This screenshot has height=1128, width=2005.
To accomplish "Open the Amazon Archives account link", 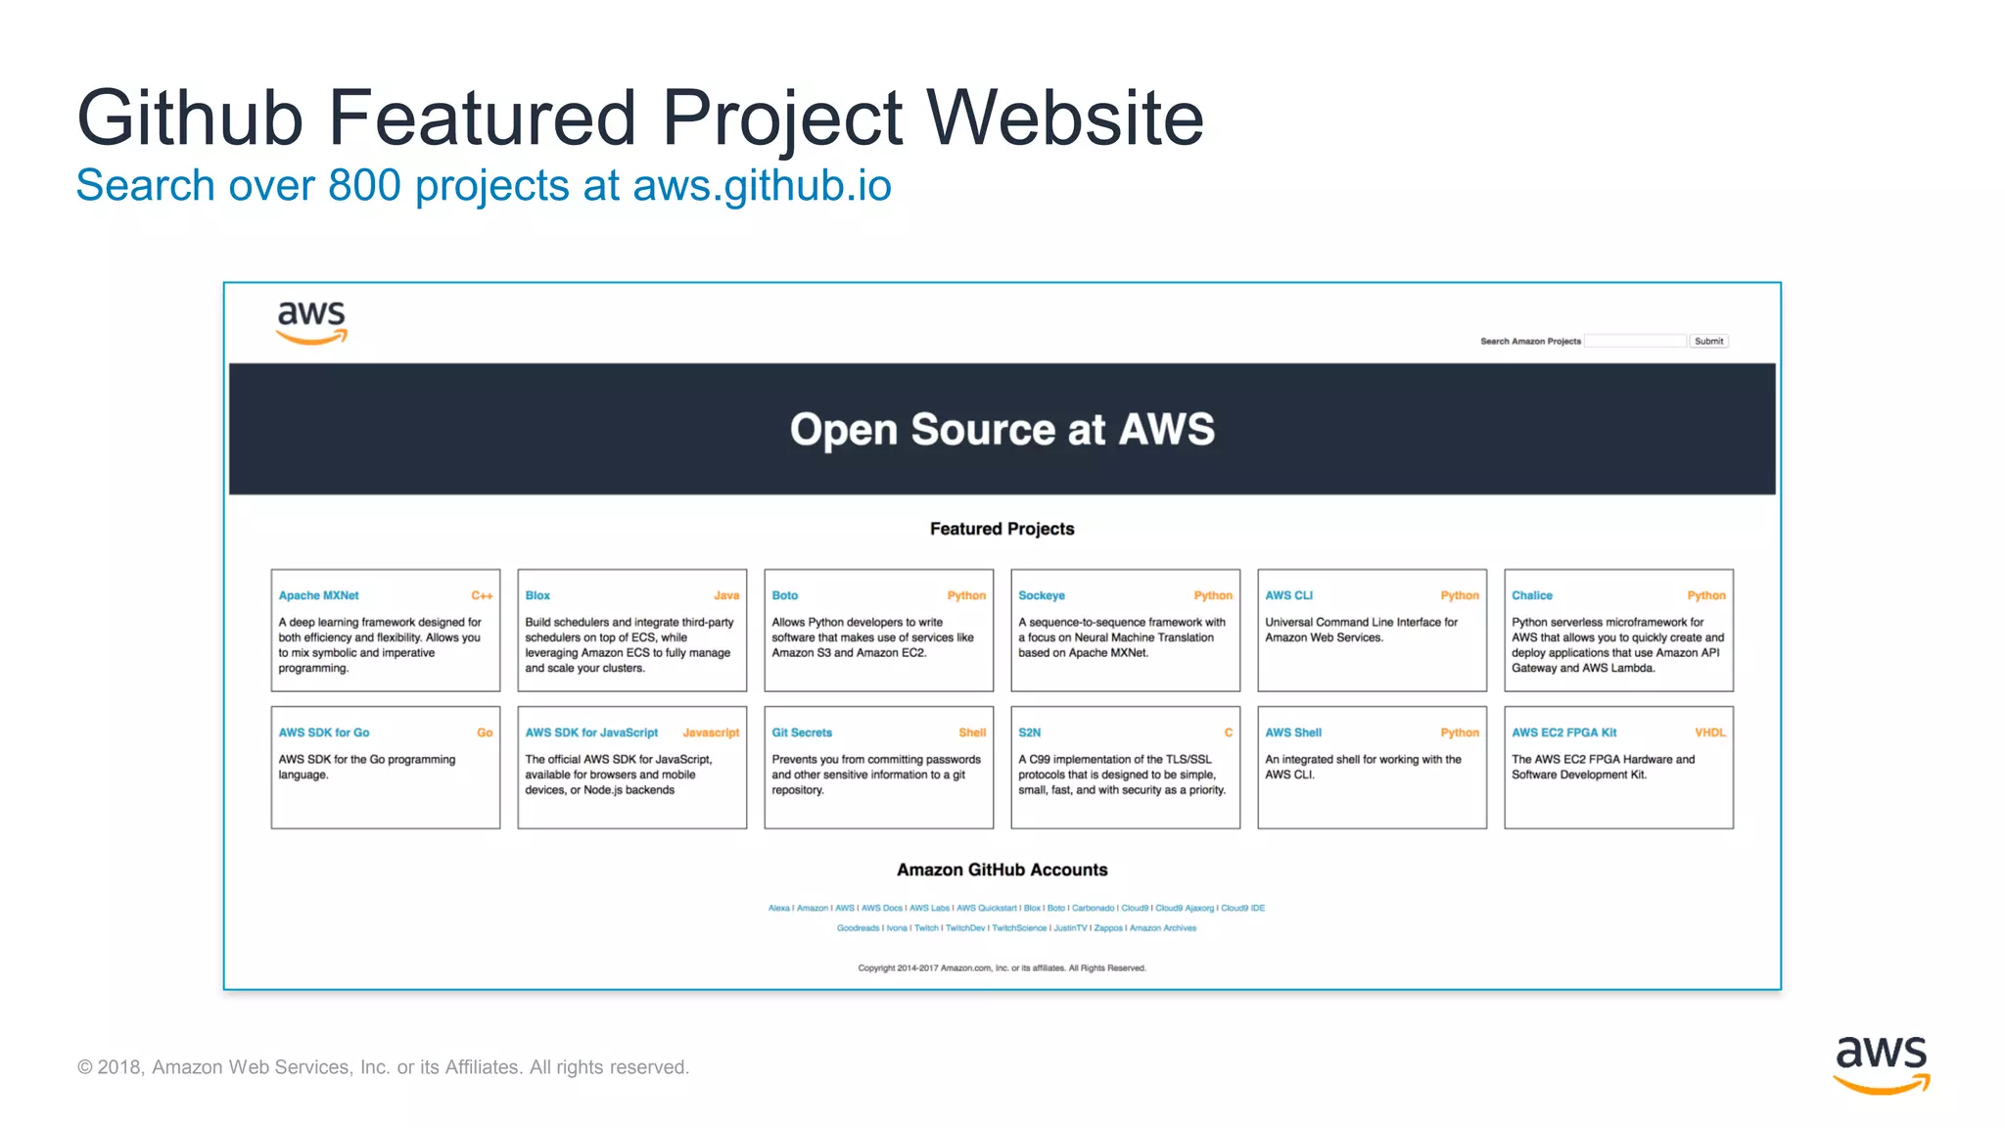I will point(1163,928).
